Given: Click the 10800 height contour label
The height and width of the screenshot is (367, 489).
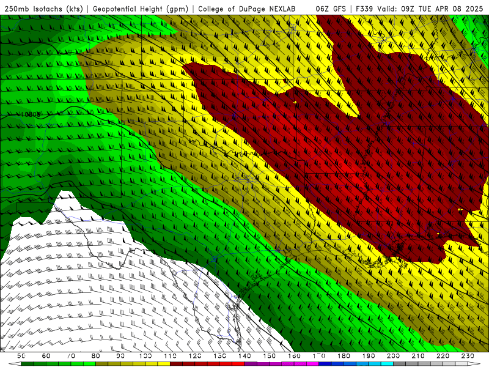Looking at the screenshot, I should pyautogui.click(x=30, y=114).
